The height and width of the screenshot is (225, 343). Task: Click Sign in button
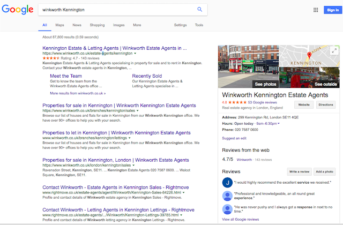point(333,10)
